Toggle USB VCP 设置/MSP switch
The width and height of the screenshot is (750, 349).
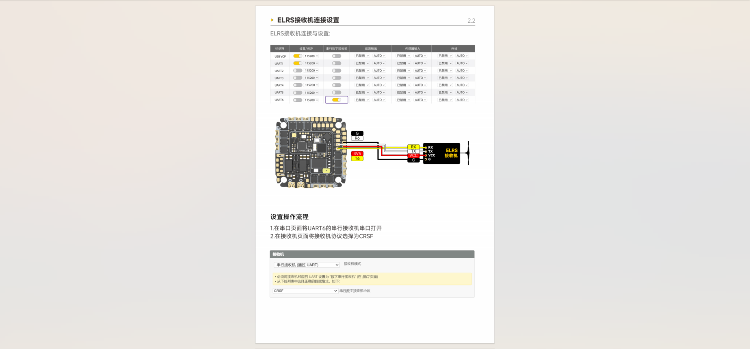coord(298,56)
